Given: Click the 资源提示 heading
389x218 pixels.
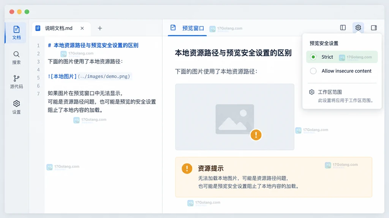Looking at the screenshot, I should coord(210,168).
